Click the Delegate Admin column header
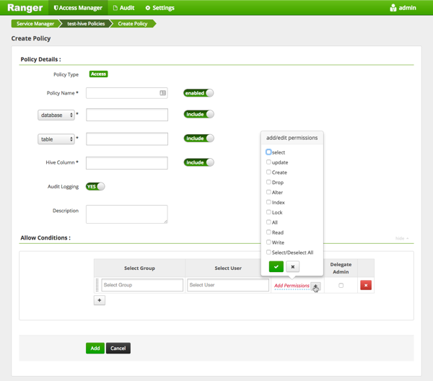 (341, 268)
